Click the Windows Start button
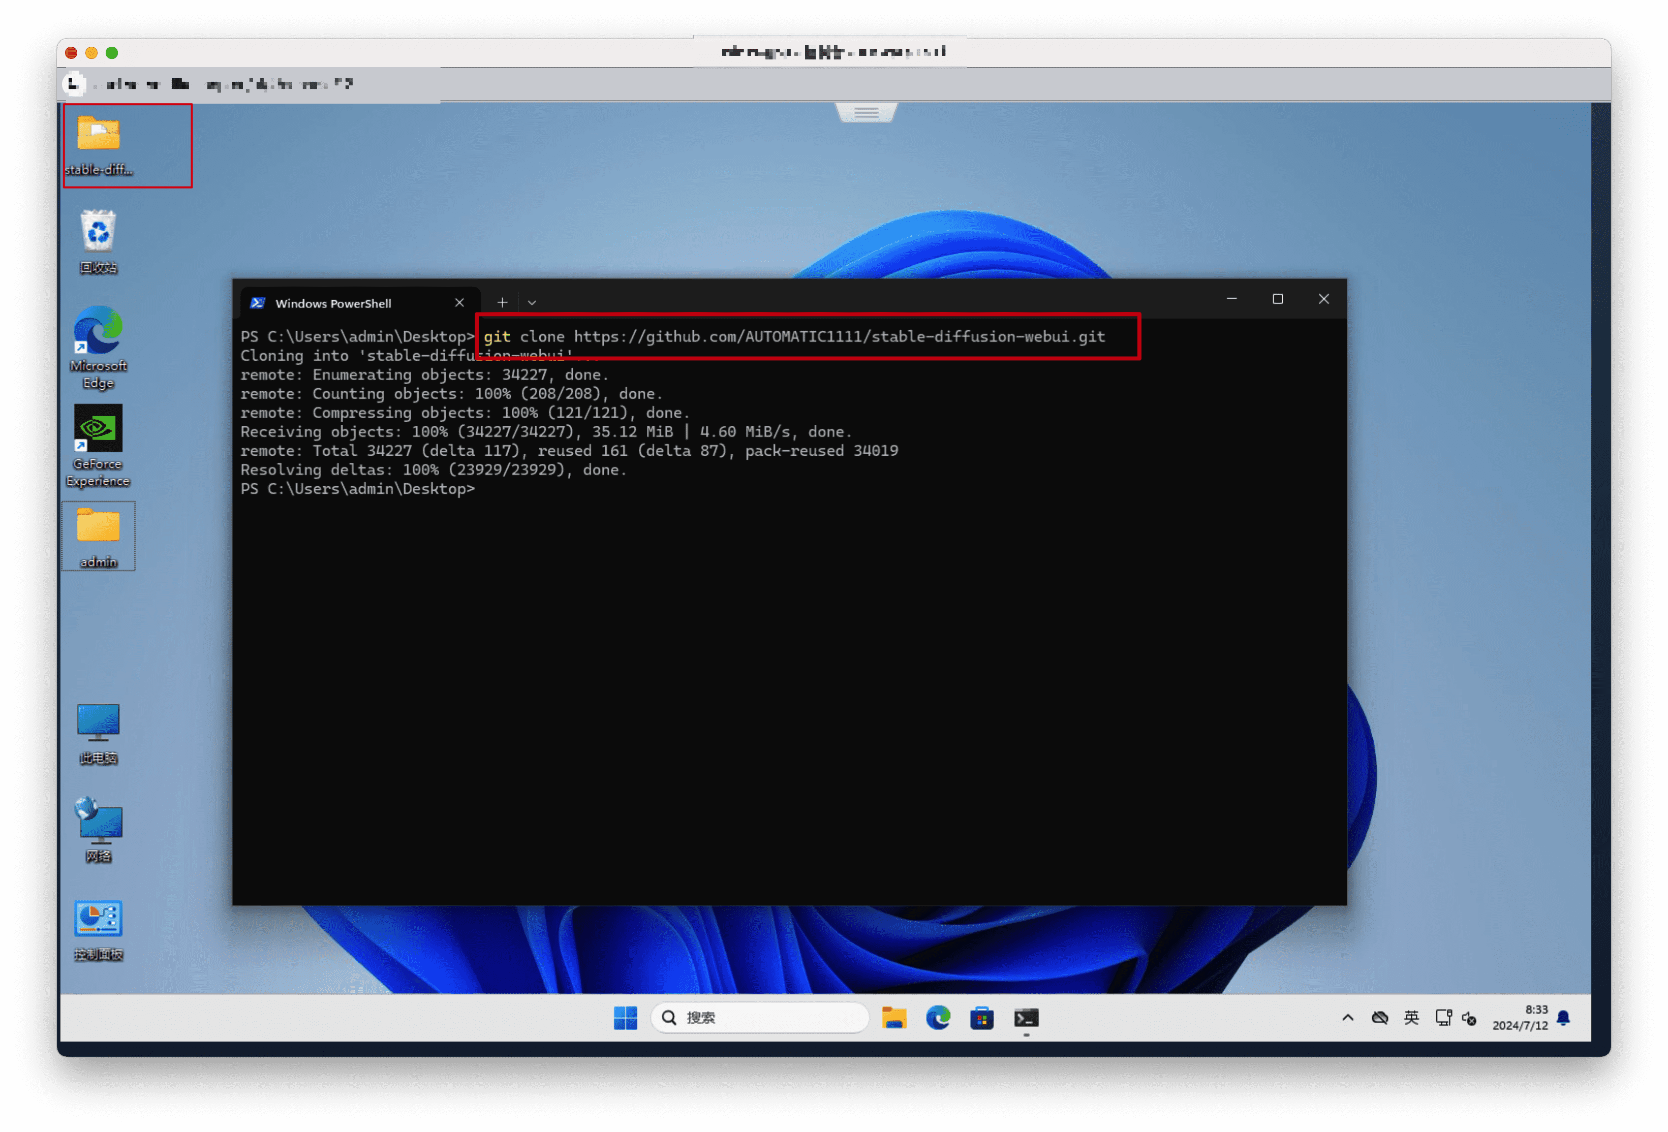This screenshot has height=1132, width=1668. tap(625, 1017)
